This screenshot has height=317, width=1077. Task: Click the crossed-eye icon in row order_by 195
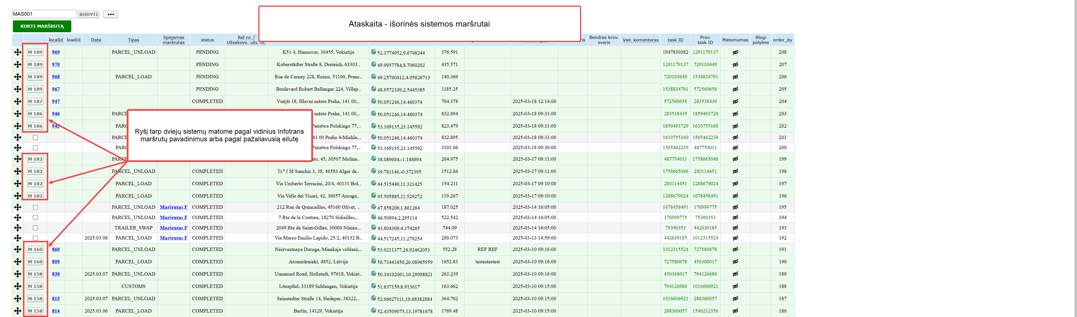(x=735, y=207)
